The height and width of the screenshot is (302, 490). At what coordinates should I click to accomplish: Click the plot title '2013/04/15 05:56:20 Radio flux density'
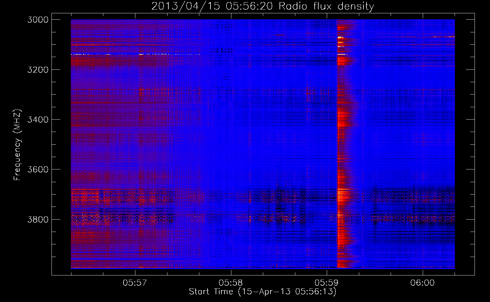click(263, 6)
